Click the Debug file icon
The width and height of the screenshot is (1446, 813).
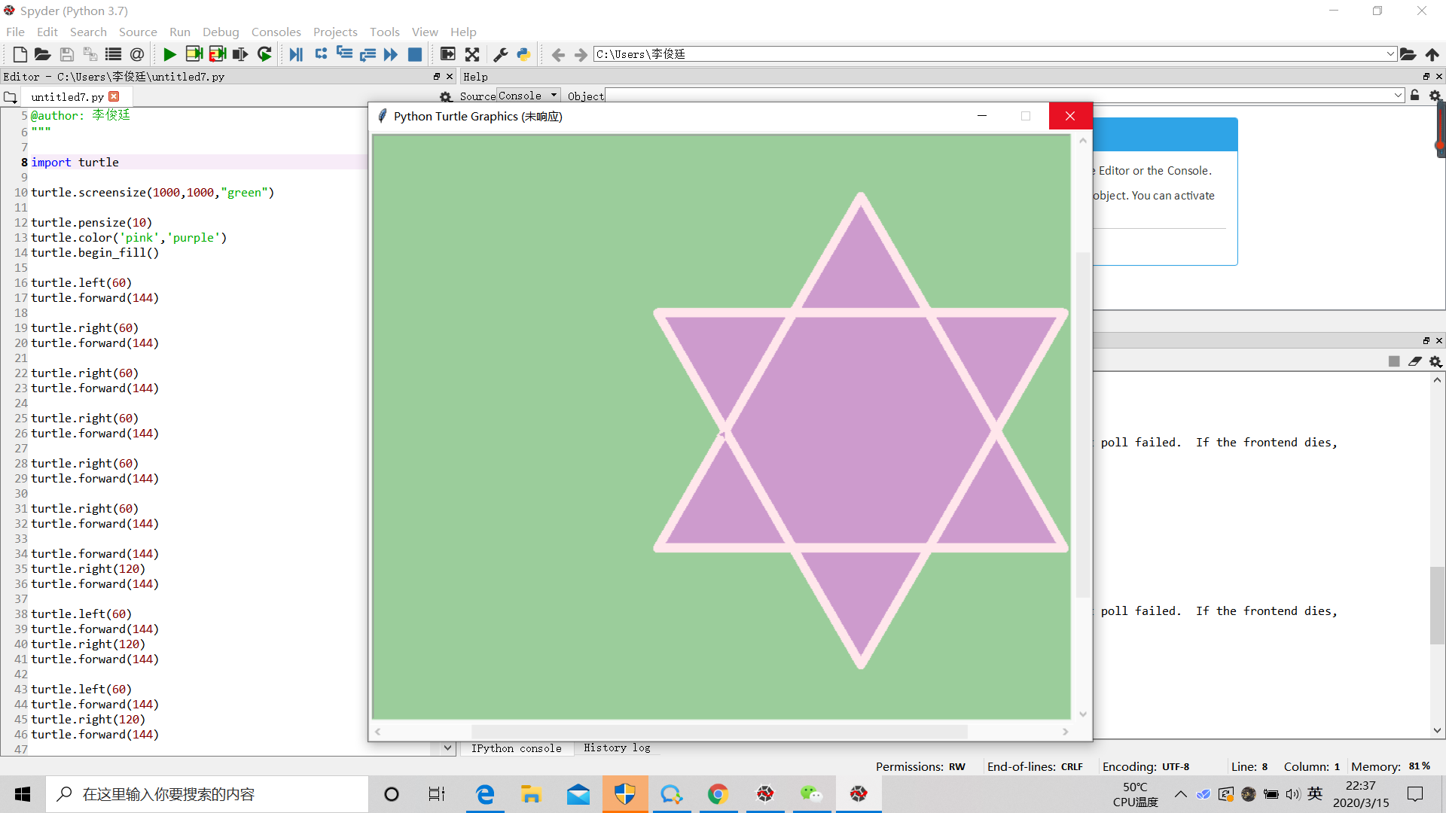click(x=296, y=54)
